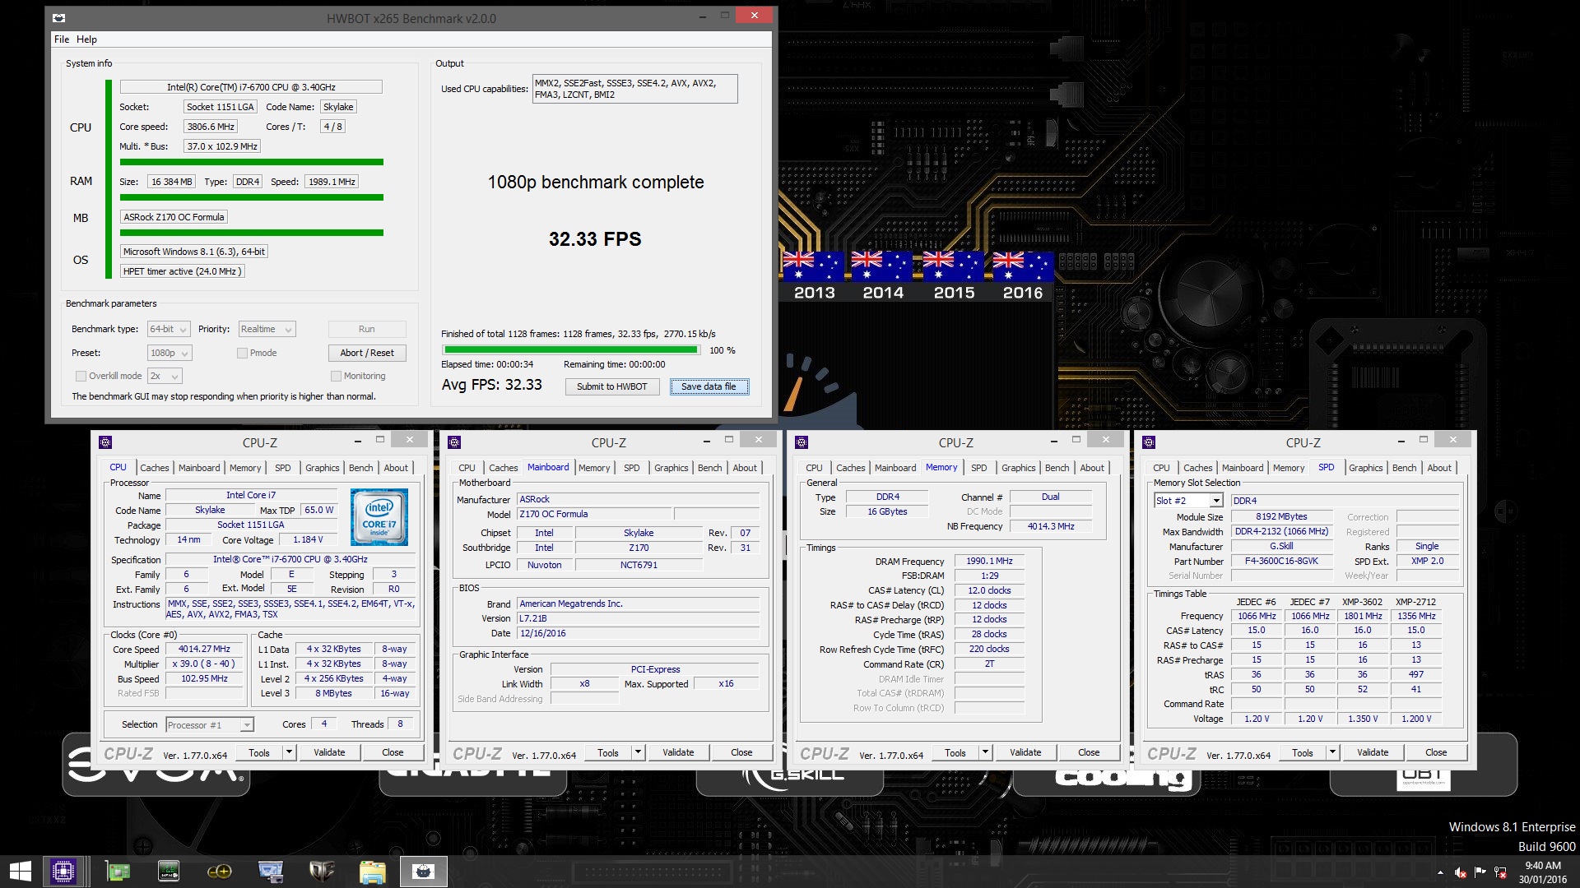
Task: Select SPD tab in Memory CPU-Z window
Action: (978, 468)
